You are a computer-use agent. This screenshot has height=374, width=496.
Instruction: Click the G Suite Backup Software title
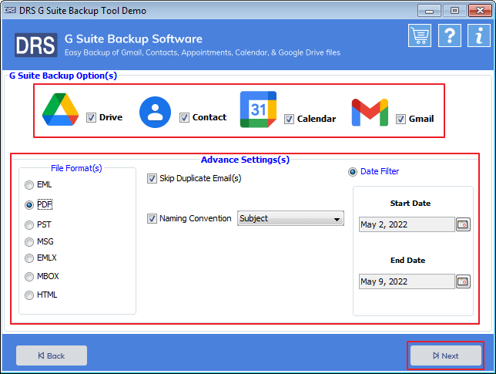pyautogui.click(x=133, y=39)
